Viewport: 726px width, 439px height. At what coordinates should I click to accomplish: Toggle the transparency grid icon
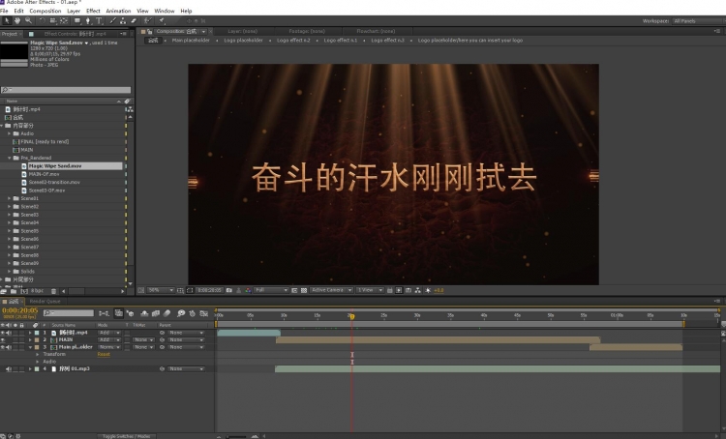(x=304, y=290)
